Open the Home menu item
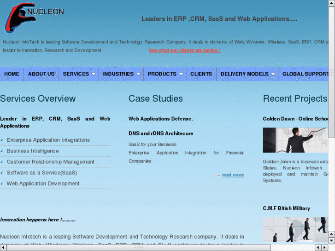The height and width of the screenshot is (251, 335). 12,74
